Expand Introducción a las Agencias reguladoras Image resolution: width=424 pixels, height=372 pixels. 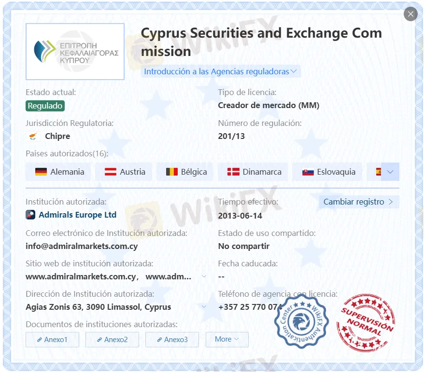(220, 71)
